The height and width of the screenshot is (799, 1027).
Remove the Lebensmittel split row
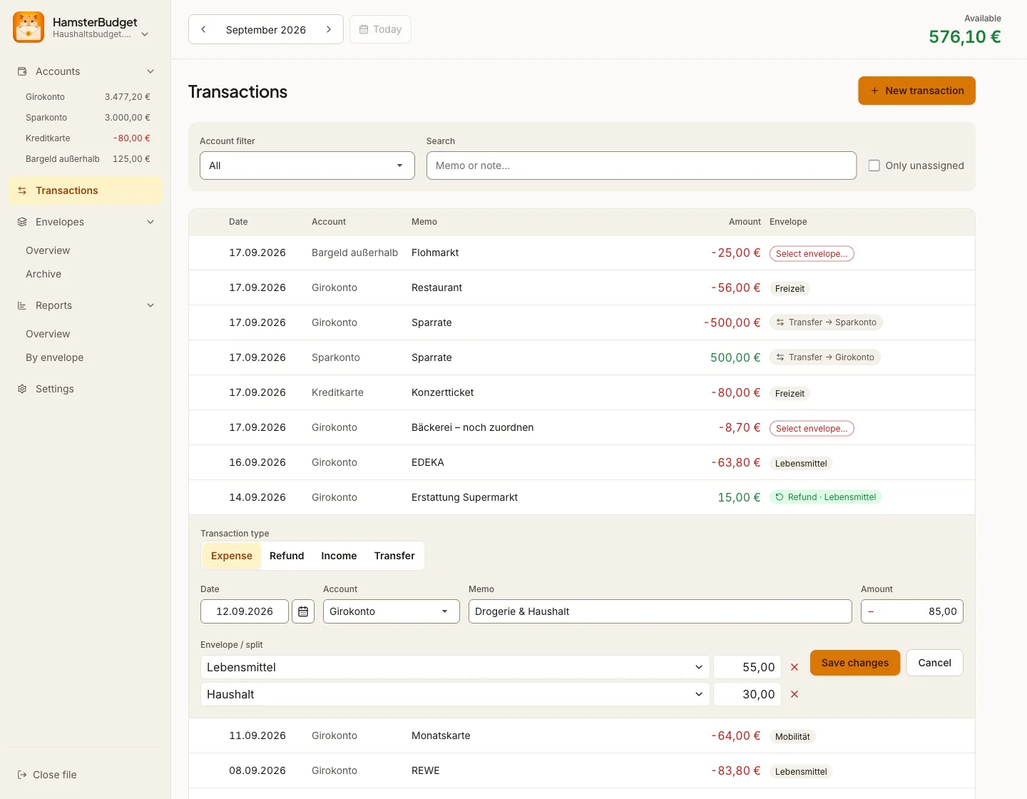coord(794,667)
